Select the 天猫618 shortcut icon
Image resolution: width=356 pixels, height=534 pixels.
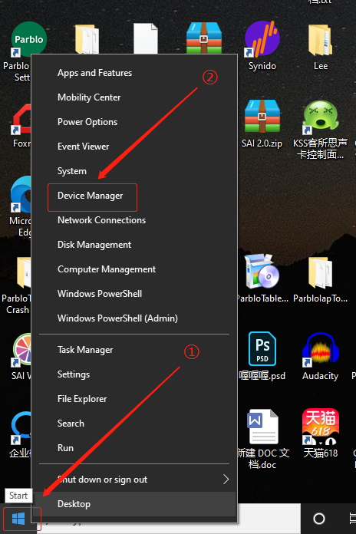[320, 427]
